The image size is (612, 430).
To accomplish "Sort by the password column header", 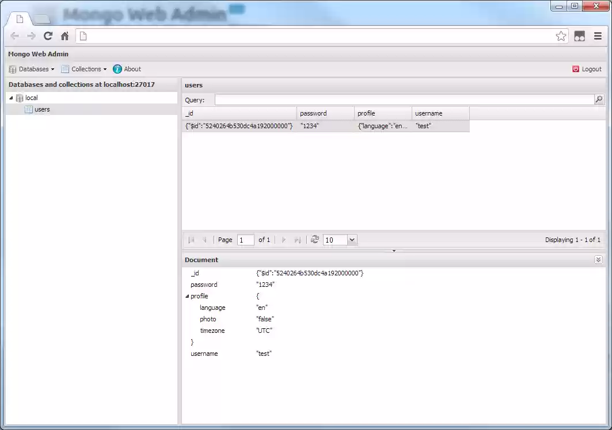I will (314, 113).
